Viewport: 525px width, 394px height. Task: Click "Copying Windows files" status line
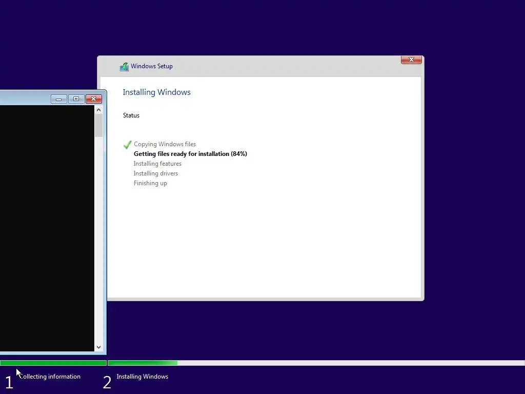[x=165, y=144]
